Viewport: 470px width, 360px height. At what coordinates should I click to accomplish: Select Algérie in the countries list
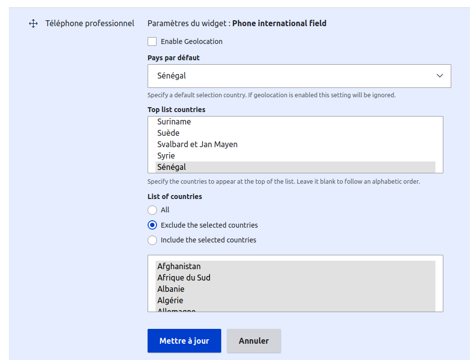coord(169,300)
